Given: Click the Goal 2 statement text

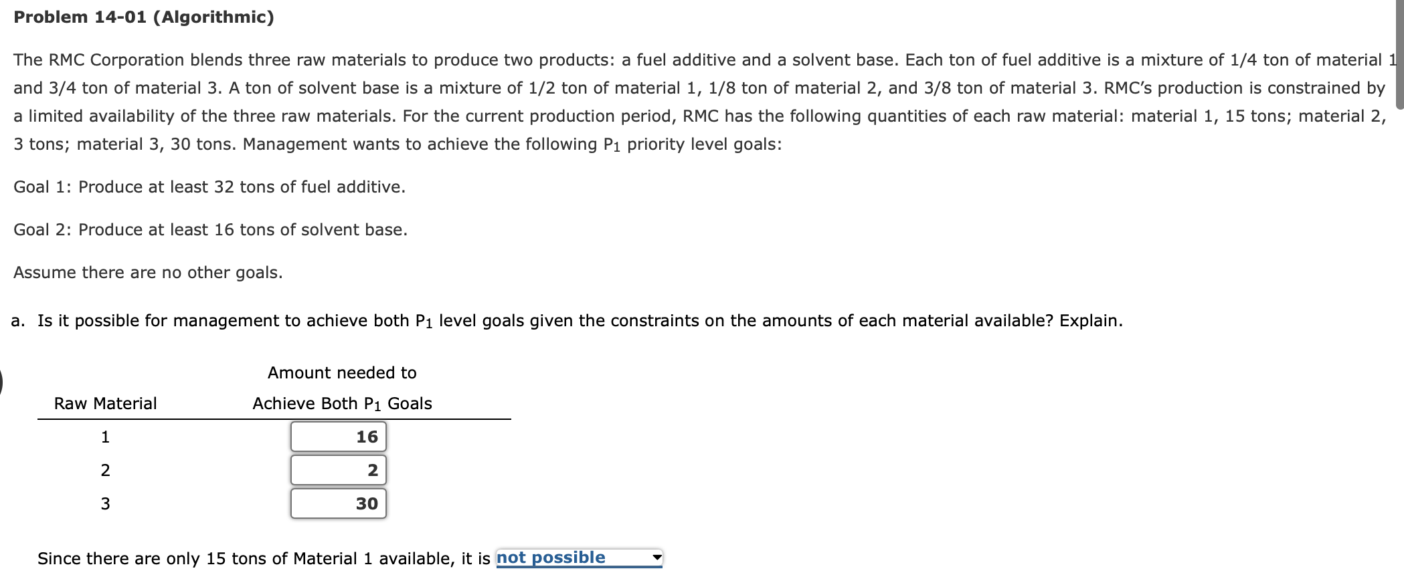Looking at the screenshot, I should coord(210,229).
